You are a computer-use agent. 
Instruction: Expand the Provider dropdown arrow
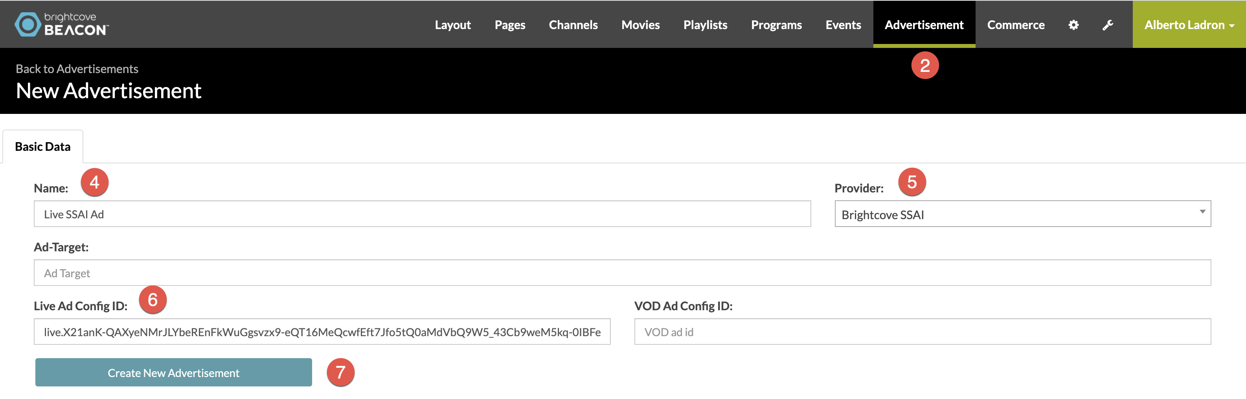pyautogui.click(x=1202, y=212)
